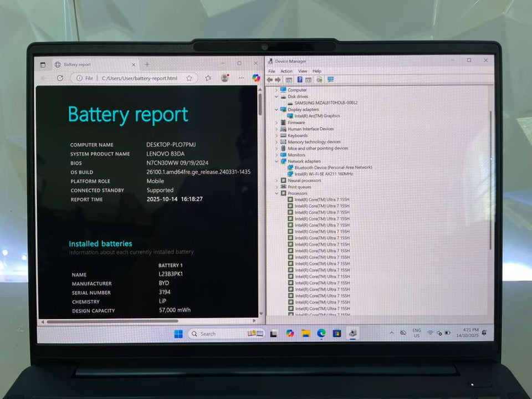The height and width of the screenshot is (399, 532).
Task: Collapse the Network adapters category
Action: click(x=277, y=161)
